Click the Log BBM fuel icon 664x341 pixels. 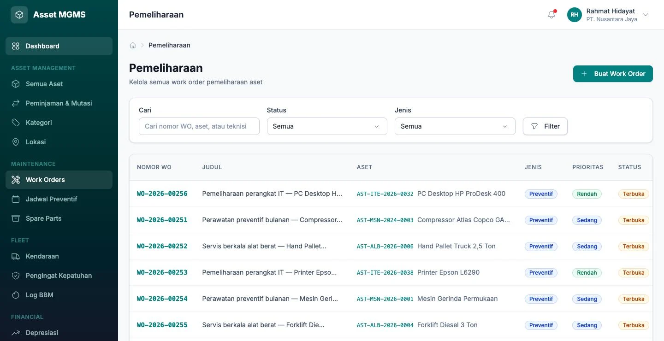[x=16, y=295]
